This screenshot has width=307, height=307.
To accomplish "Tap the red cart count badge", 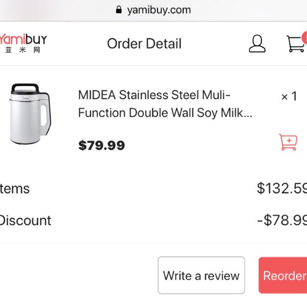I will (304, 37).
